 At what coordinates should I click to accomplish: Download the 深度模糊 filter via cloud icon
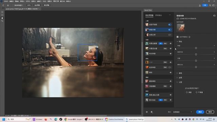[x=171, y=86]
